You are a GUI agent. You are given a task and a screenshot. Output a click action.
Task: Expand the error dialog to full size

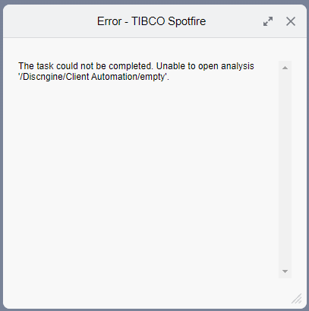[268, 21]
